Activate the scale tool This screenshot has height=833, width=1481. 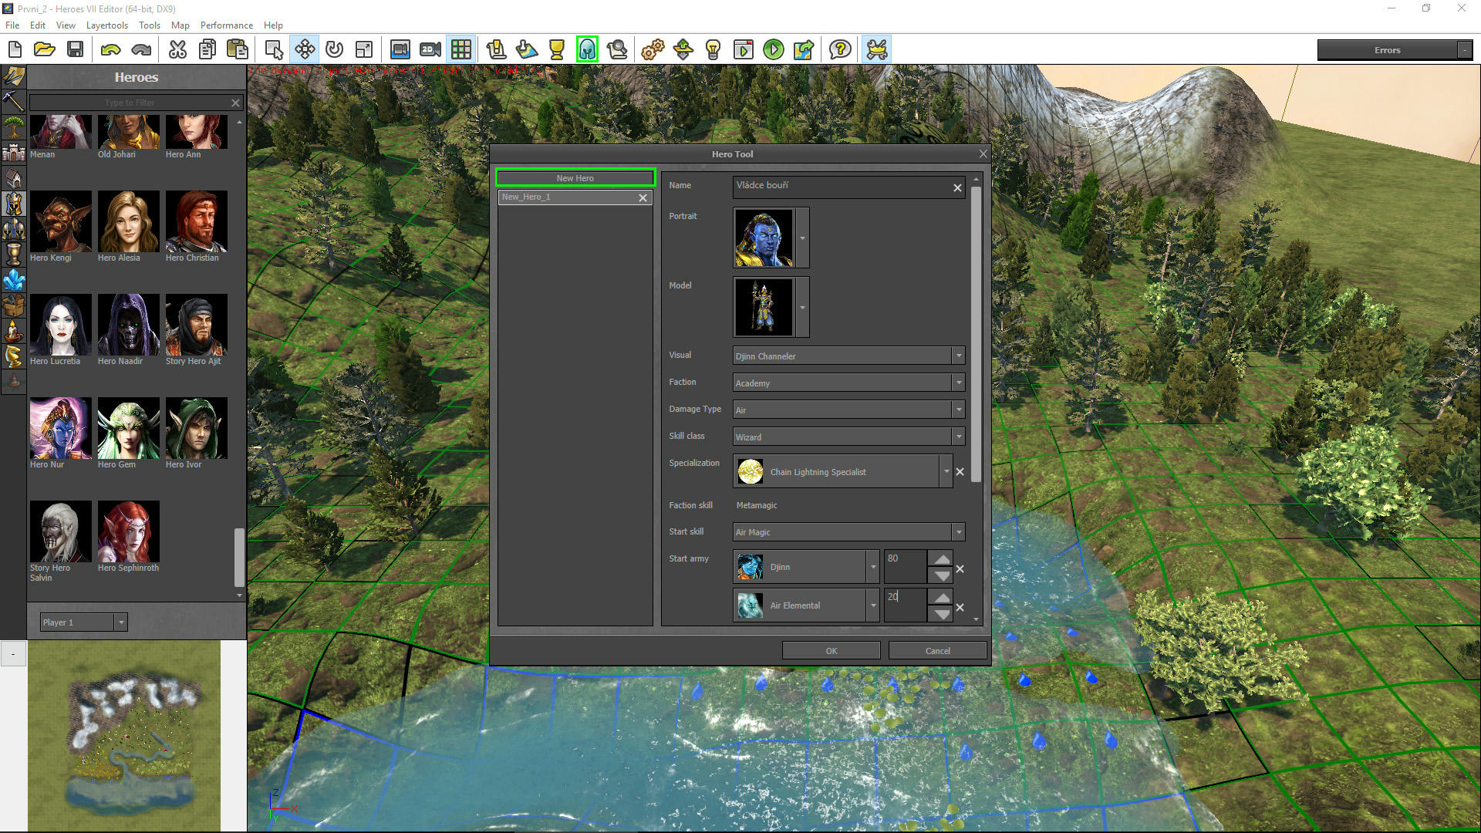tap(364, 50)
